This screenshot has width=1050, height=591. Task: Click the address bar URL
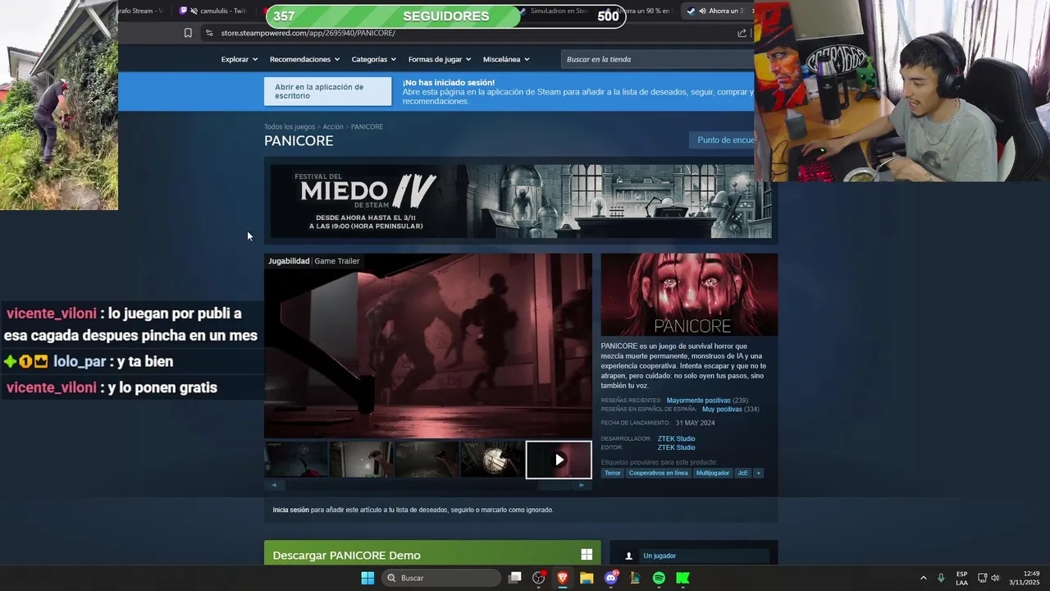coord(308,33)
